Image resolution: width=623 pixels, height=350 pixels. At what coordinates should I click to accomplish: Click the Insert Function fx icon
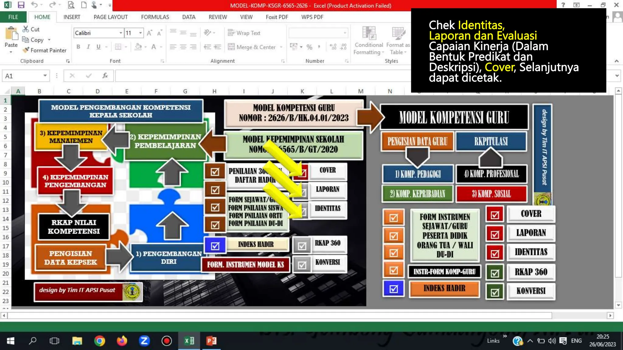click(x=105, y=76)
